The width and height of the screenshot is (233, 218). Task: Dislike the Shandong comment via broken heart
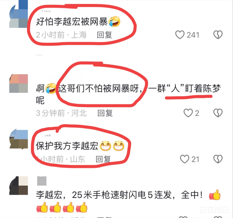click(x=218, y=159)
